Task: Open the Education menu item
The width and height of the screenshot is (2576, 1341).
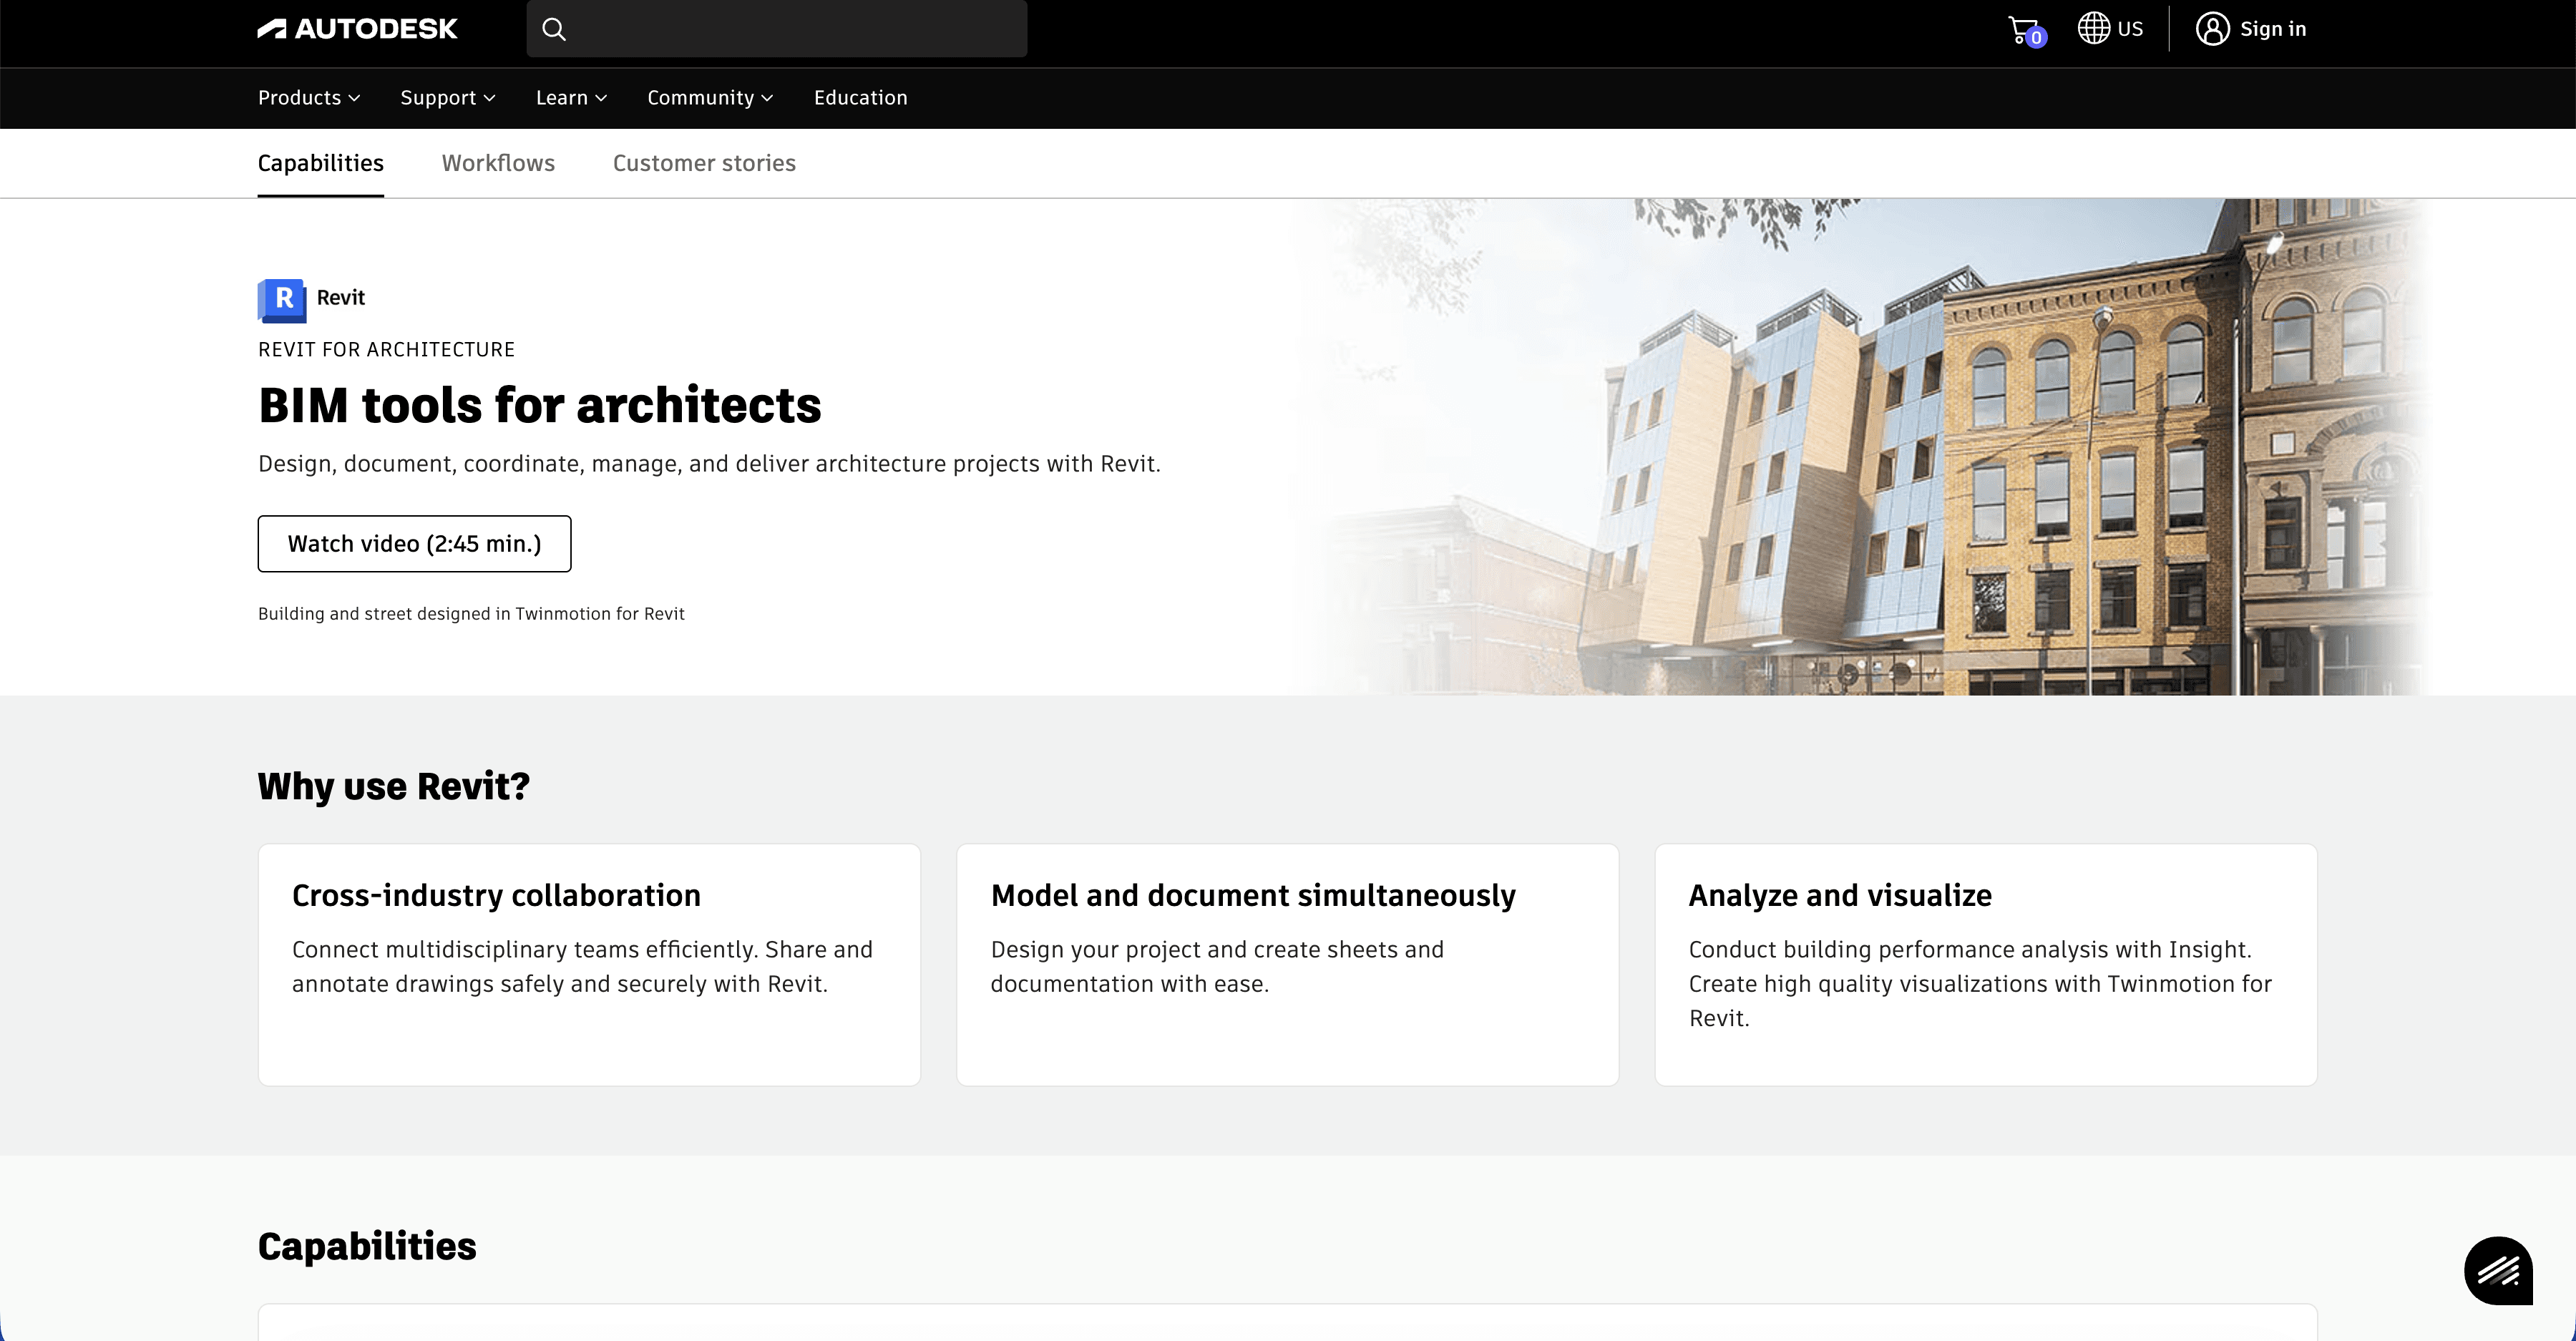Action: click(x=860, y=98)
